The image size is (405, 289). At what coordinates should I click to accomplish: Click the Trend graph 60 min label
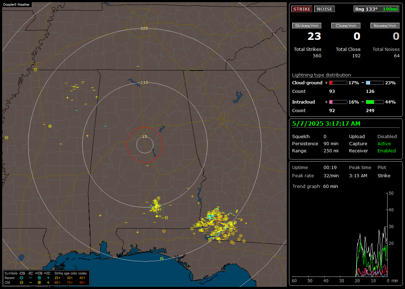tap(315, 186)
